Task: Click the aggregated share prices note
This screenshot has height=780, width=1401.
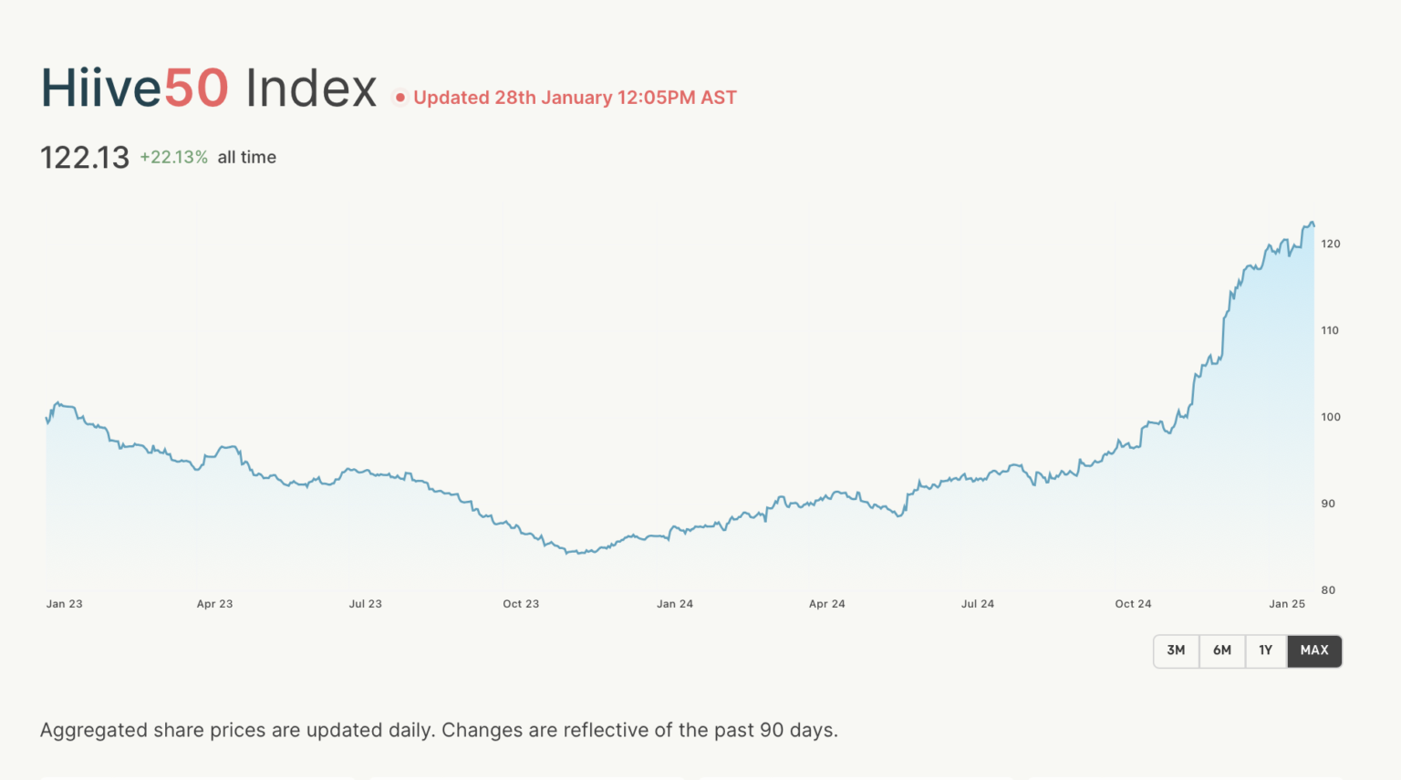Action: [x=439, y=730]
